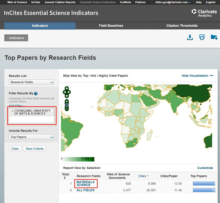Screen dimensions: 220x203
Task: Open the user account dropdown menu
Action: point(173,2)
